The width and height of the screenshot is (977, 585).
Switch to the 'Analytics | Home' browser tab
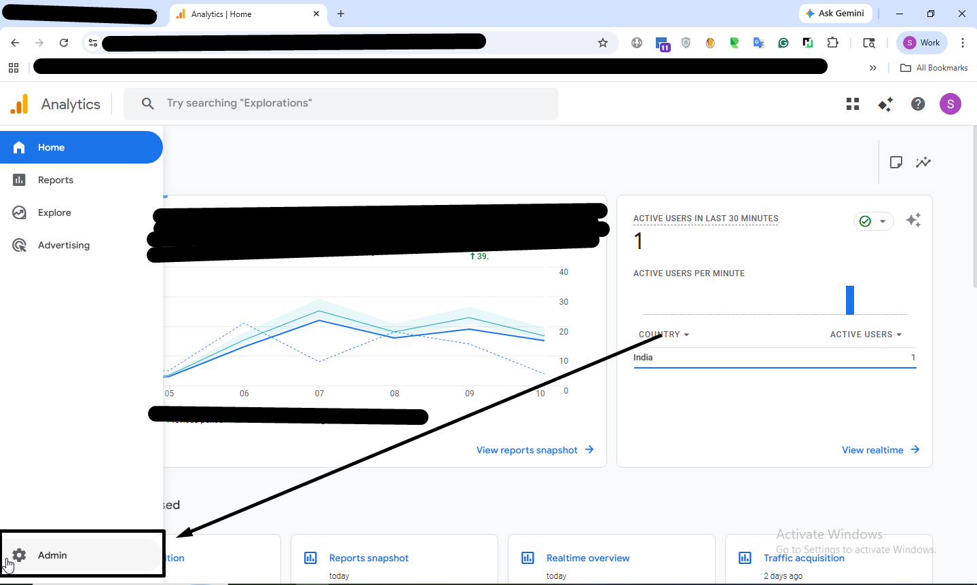coord(247,14)
